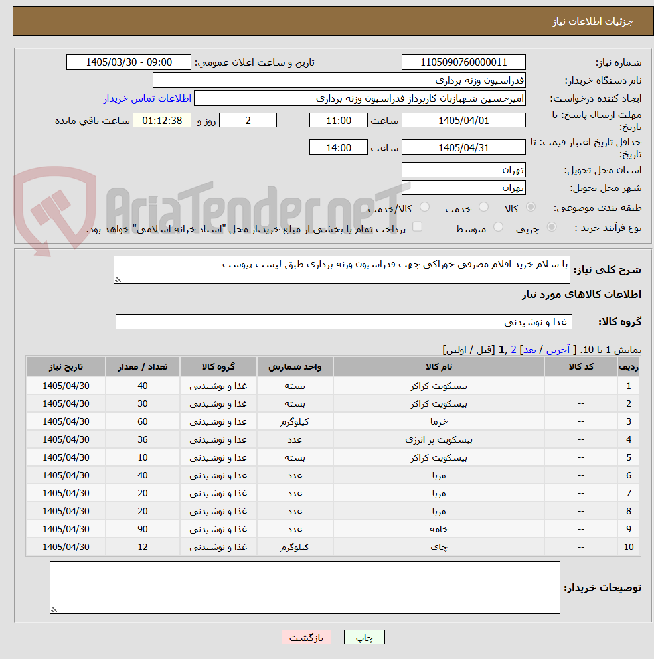Click item name چای in row 10

[x=439, y=548]
